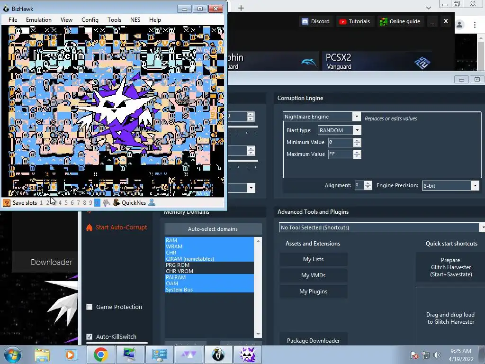Open My VMDs
The height and width of the screenshot is (364, 485).
(314, 275)
